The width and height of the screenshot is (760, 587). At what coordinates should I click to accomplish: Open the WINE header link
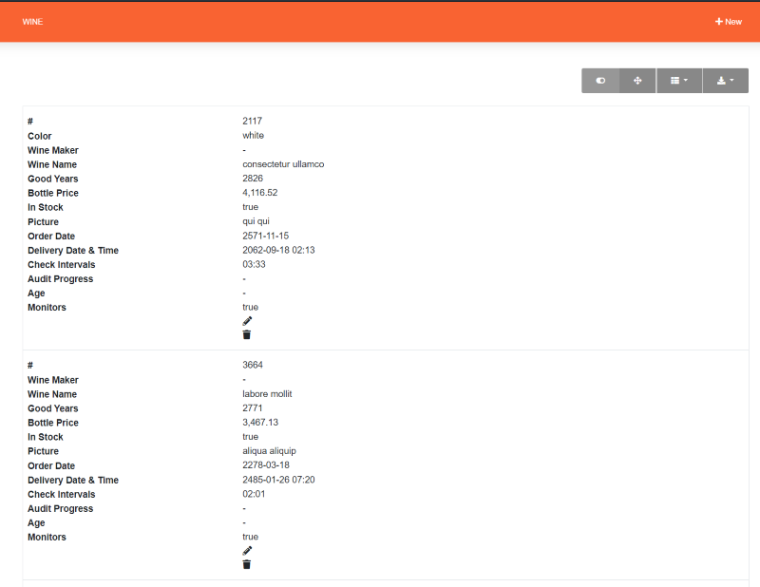[x=32, y=22]
